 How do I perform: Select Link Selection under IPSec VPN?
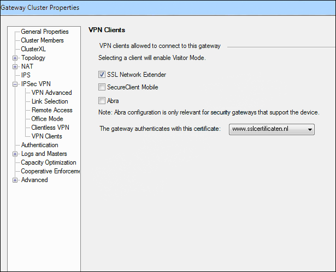click(50, 101)
